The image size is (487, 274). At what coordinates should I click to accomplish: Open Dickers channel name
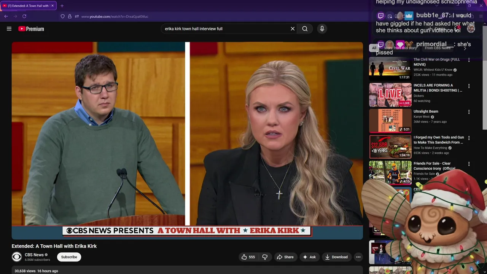tap(419, 96)
